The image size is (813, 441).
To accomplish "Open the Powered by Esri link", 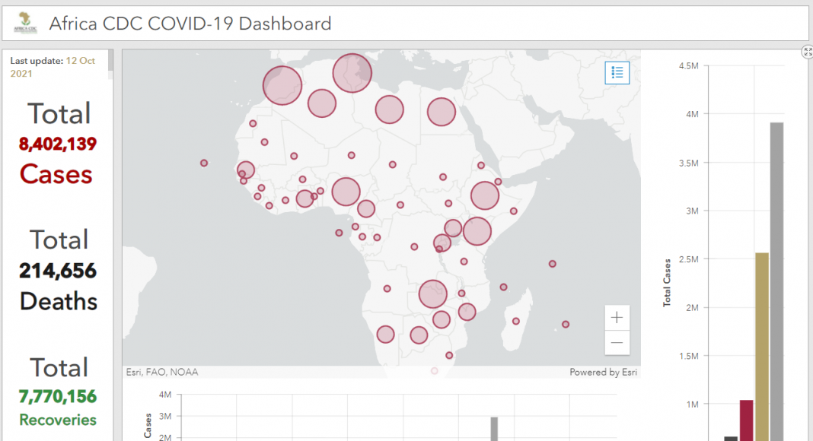I will pyautogui.click(x=603, y=373).
